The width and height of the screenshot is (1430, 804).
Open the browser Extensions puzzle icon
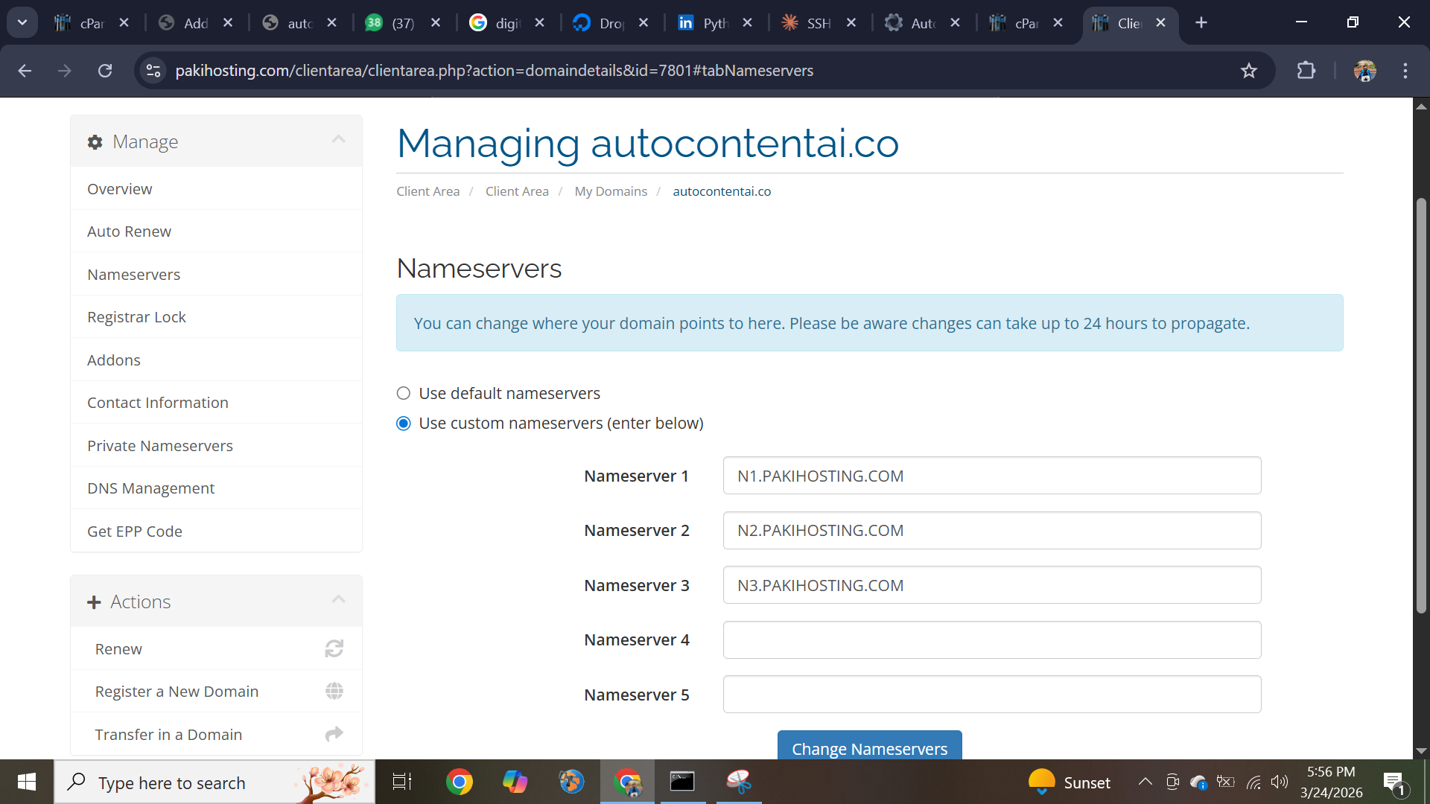[1306, 71]
